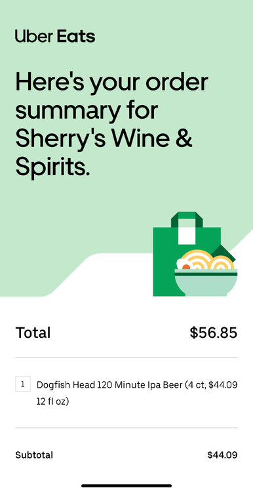Click the Total label

(33, 333)
